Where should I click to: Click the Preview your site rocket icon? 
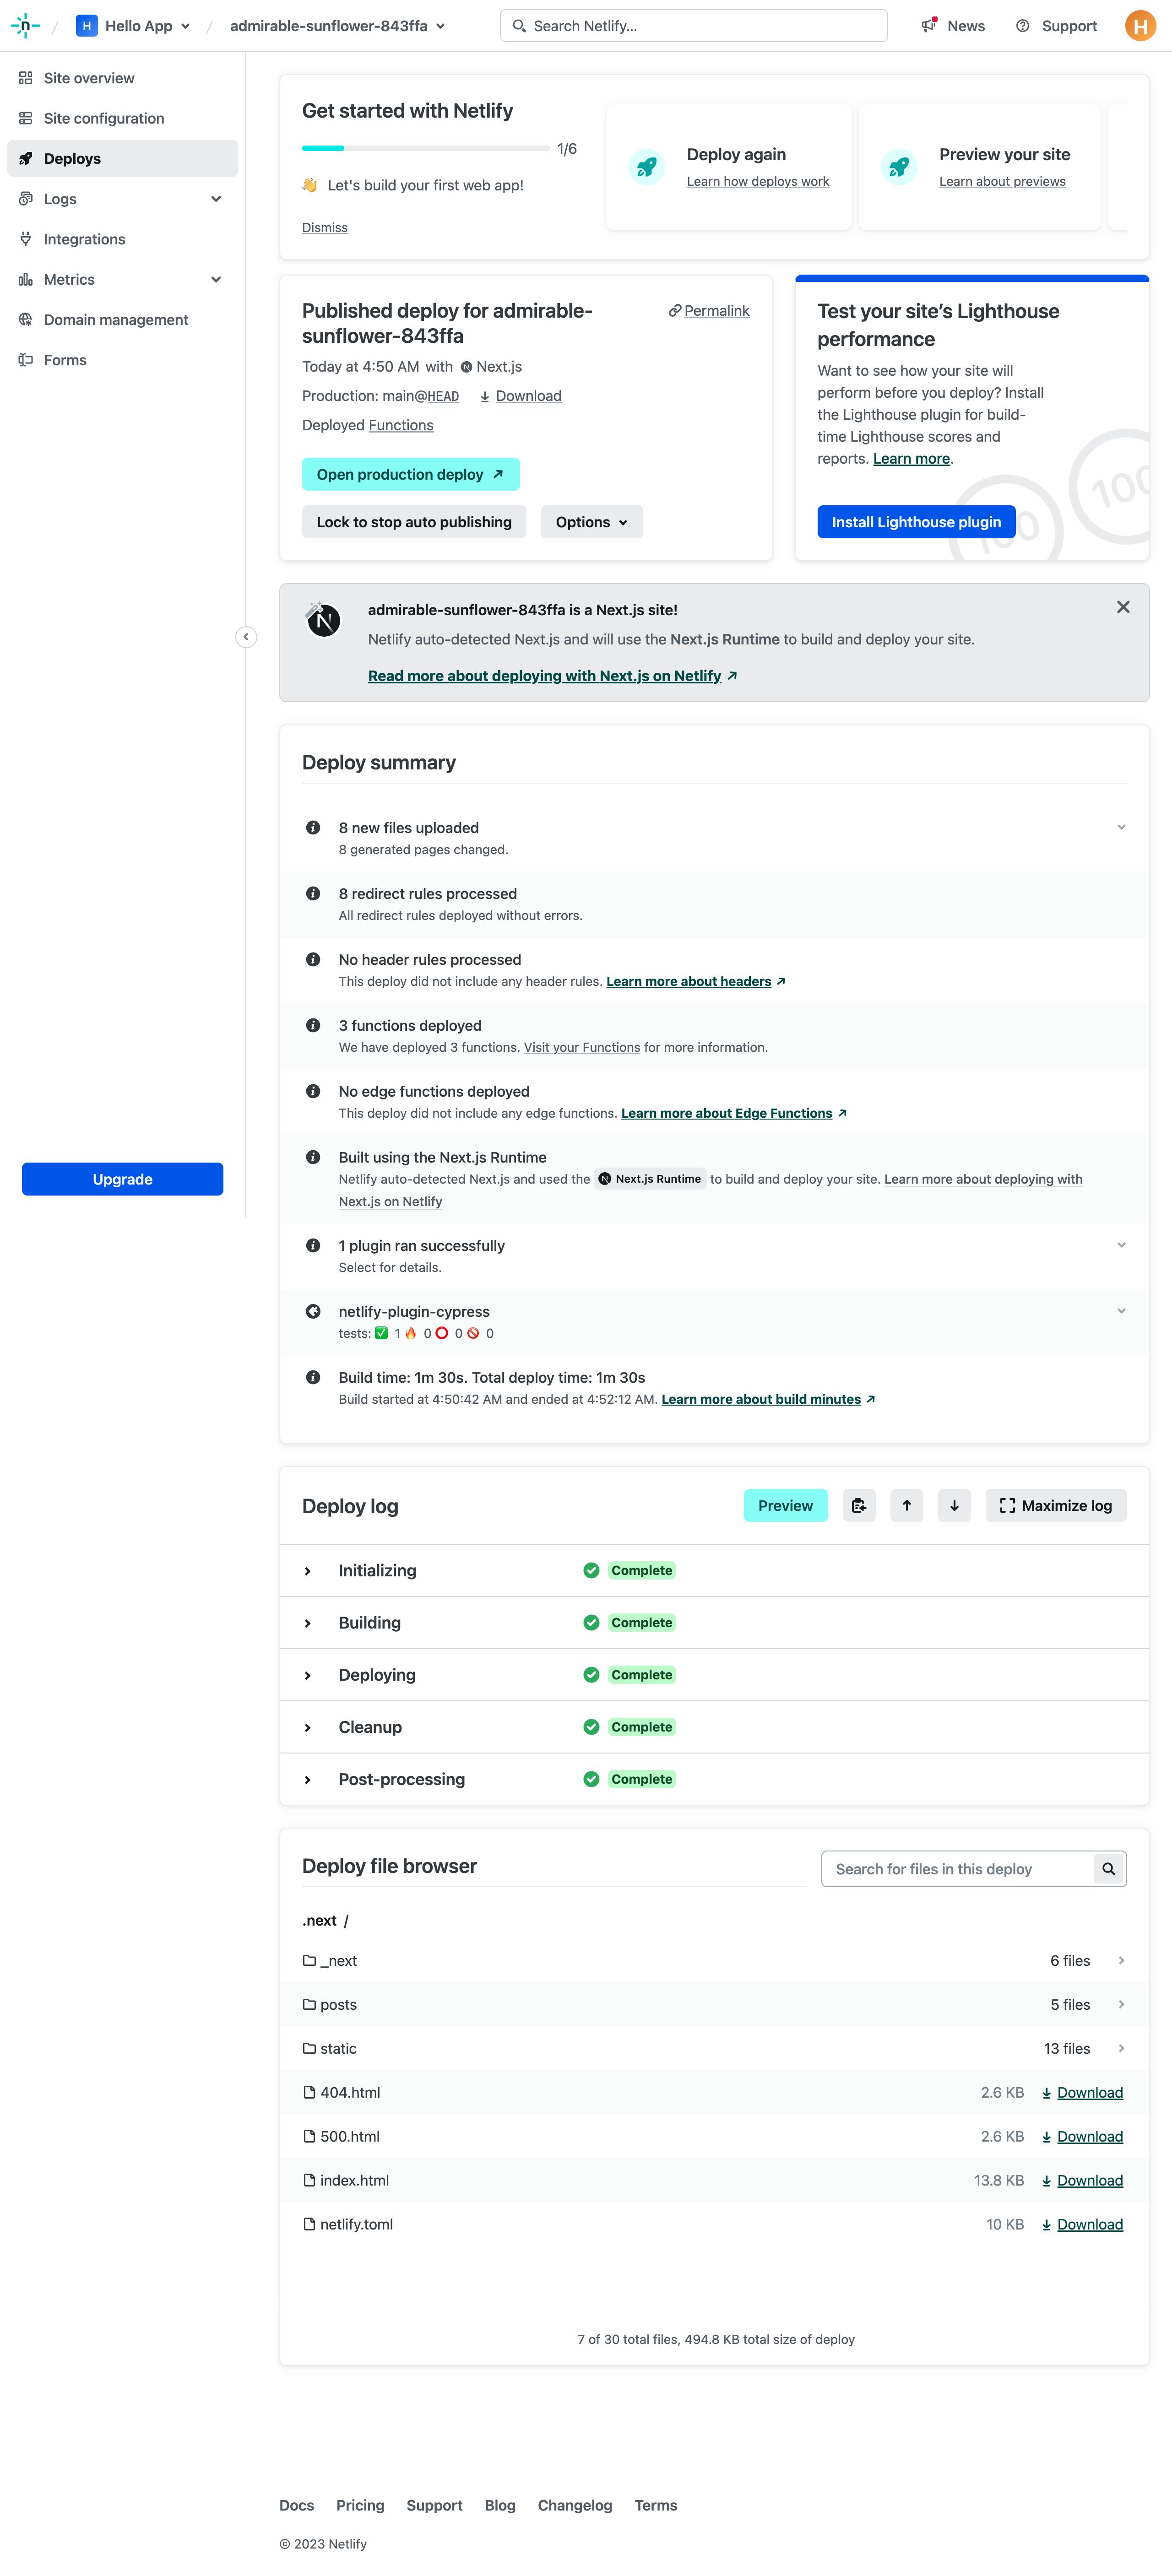click(899, 166)
